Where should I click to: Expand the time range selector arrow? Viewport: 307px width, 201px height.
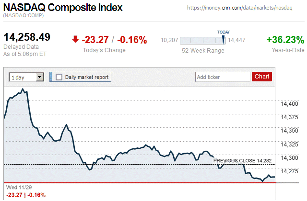point(40,77)
